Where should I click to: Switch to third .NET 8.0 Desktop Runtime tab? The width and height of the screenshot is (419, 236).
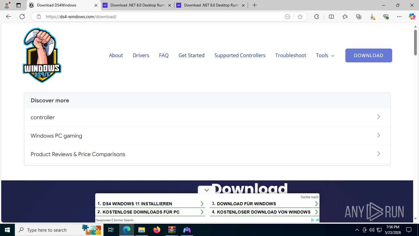(x=211, y=5)
